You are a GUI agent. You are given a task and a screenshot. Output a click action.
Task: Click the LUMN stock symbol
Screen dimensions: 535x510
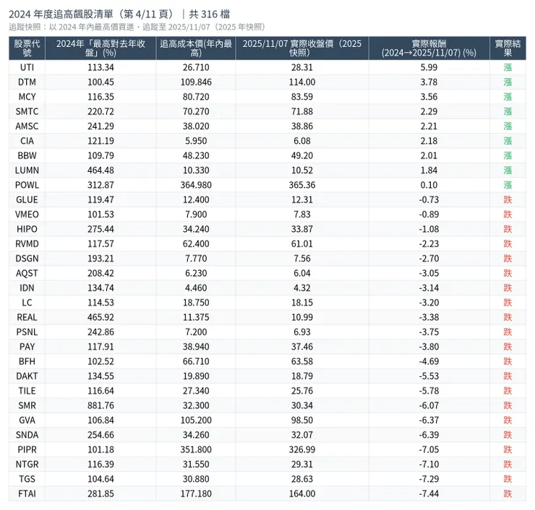(27, 170)
